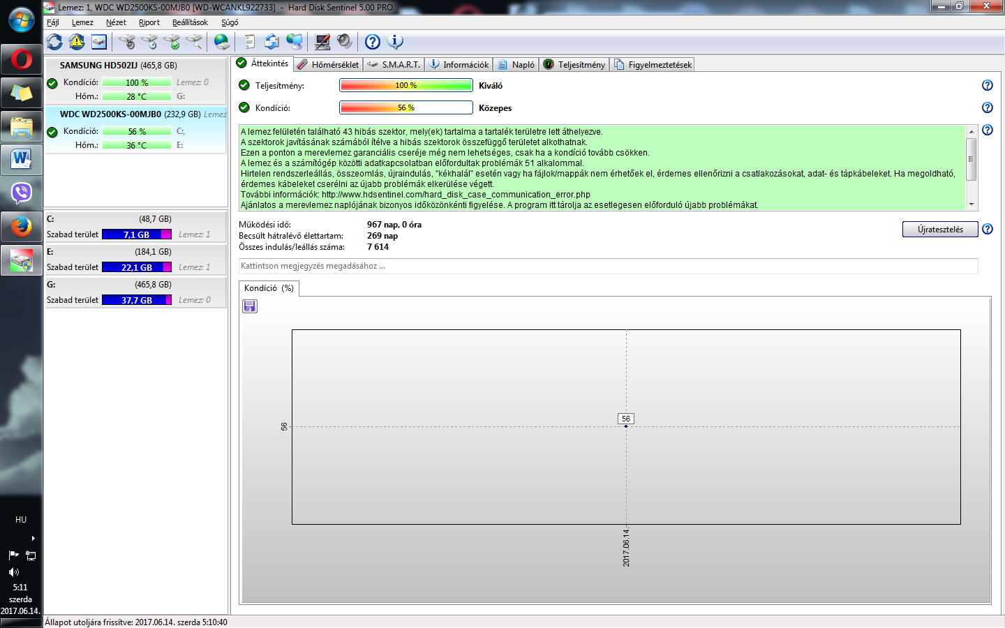Select the Kondíció (%) graph tab

269,288
